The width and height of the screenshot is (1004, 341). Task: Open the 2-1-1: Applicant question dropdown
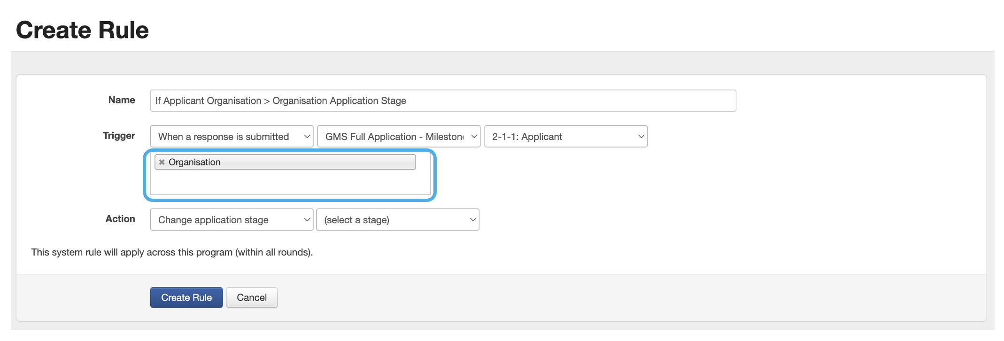[x=559, y=137]
